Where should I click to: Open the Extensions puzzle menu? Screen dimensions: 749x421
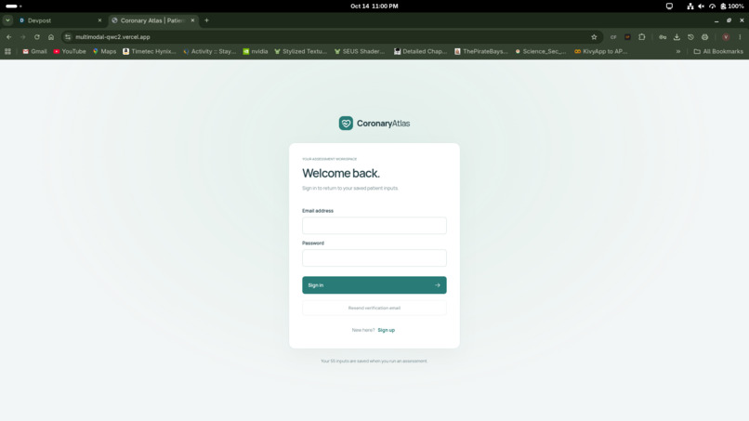click(641, 37)
